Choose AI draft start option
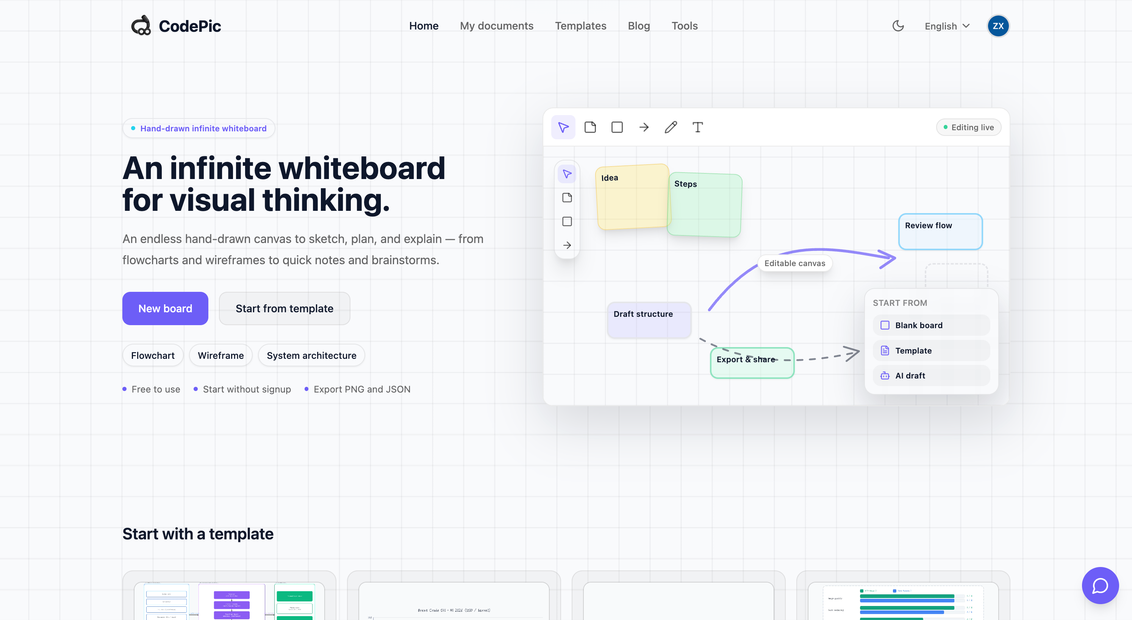Image resolution: width=1132 pixels, height=620 pixels. coord(931,375)
